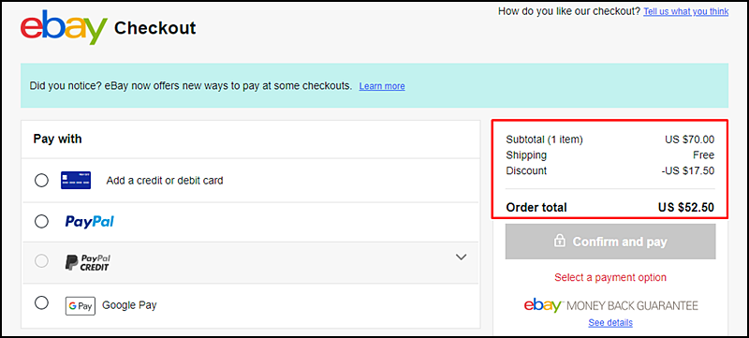
Task: Click the Confirm and pay button
Action: click(x=610, y=242)
